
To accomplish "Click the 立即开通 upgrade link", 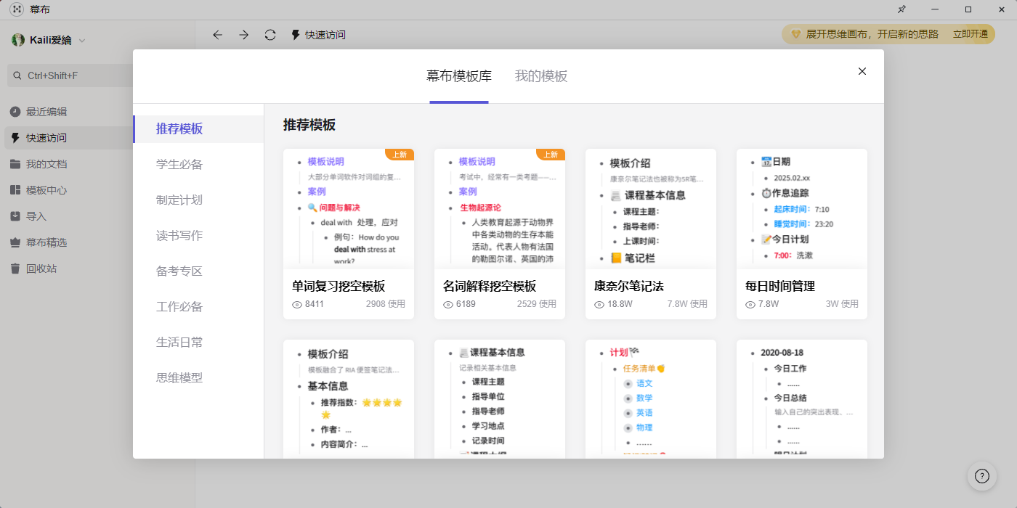I will (970, 34).
